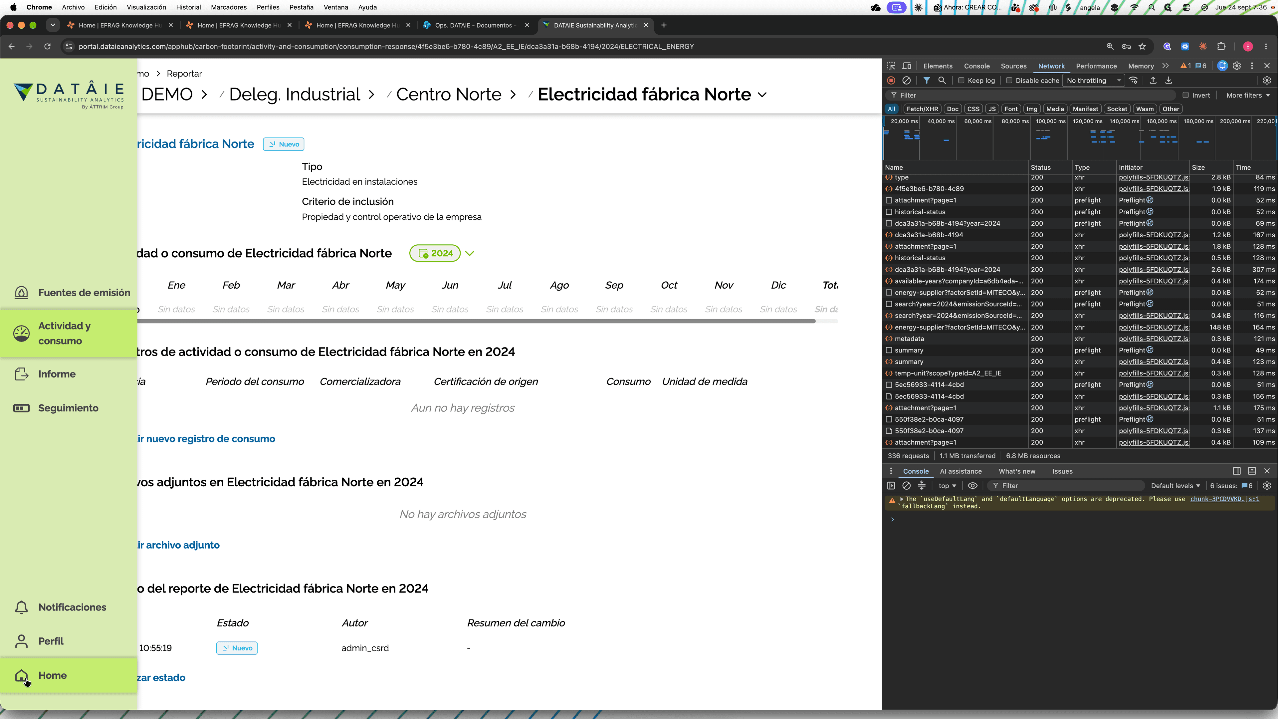Show console sidebar panel icon
Screen dimensions: 1278x719
(891, 486)
